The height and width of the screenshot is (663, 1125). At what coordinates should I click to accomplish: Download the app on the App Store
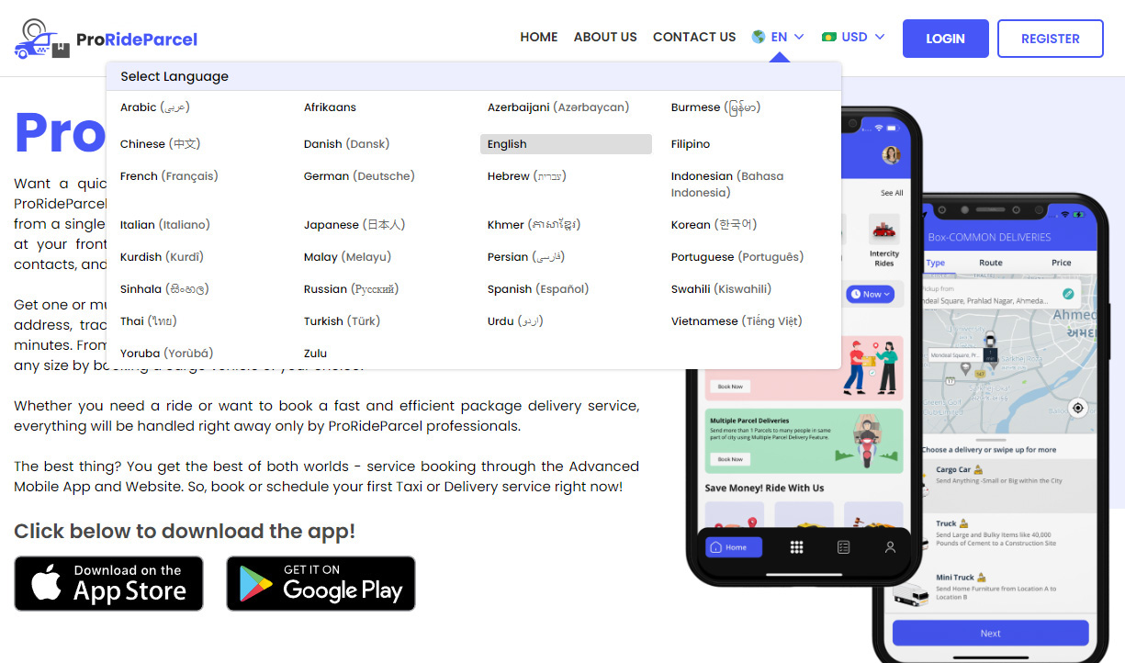[108, 583]
